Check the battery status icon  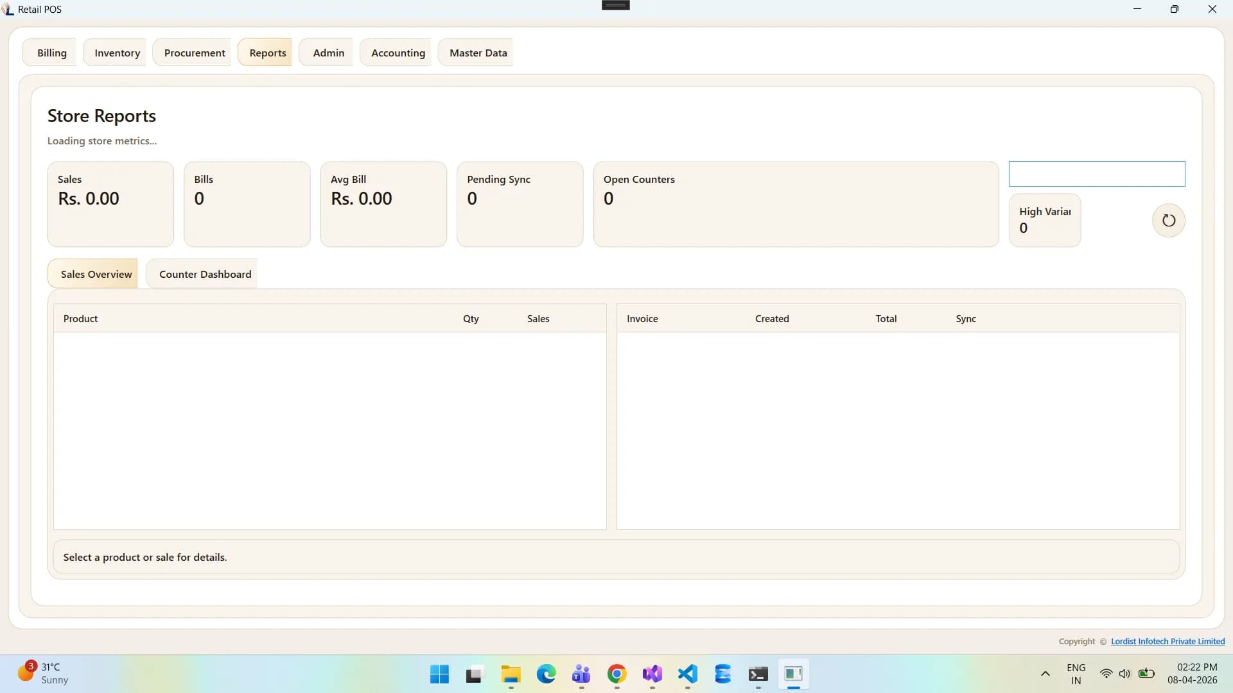(x=1146, y=674)
